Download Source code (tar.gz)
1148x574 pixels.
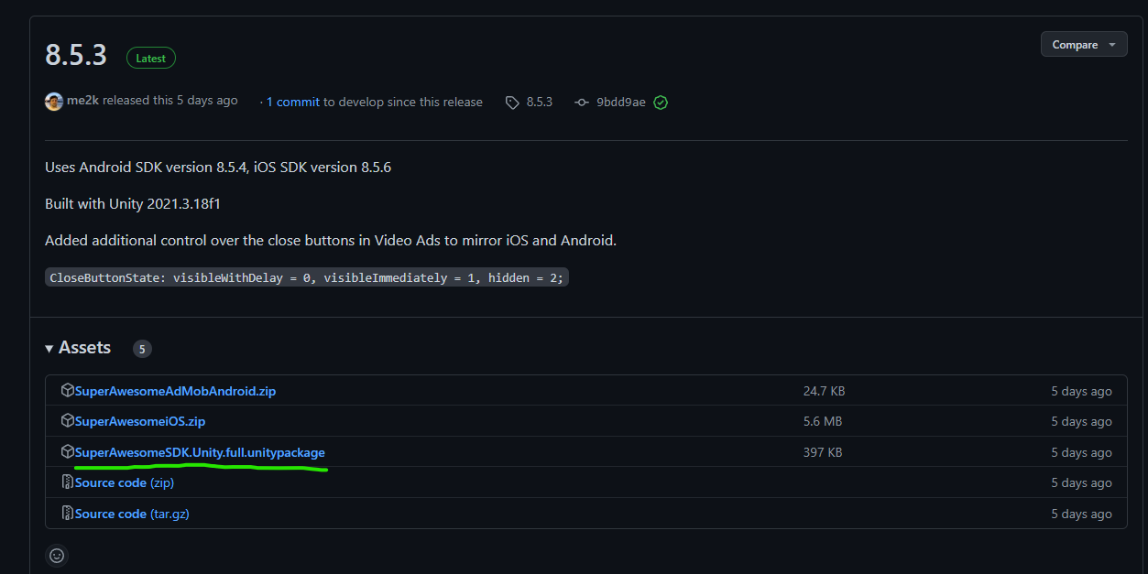tap(132, 514)
